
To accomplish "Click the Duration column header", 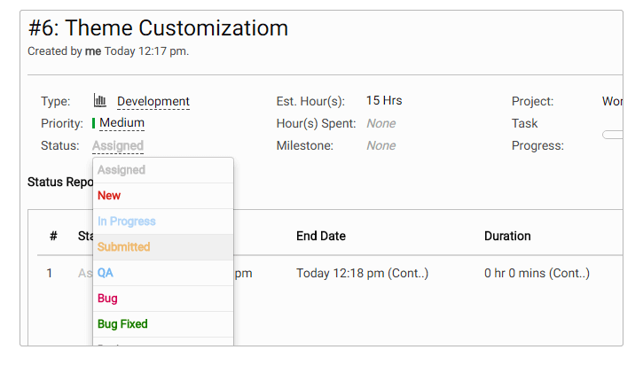I will pyautogui.click(x=507, y=236).
